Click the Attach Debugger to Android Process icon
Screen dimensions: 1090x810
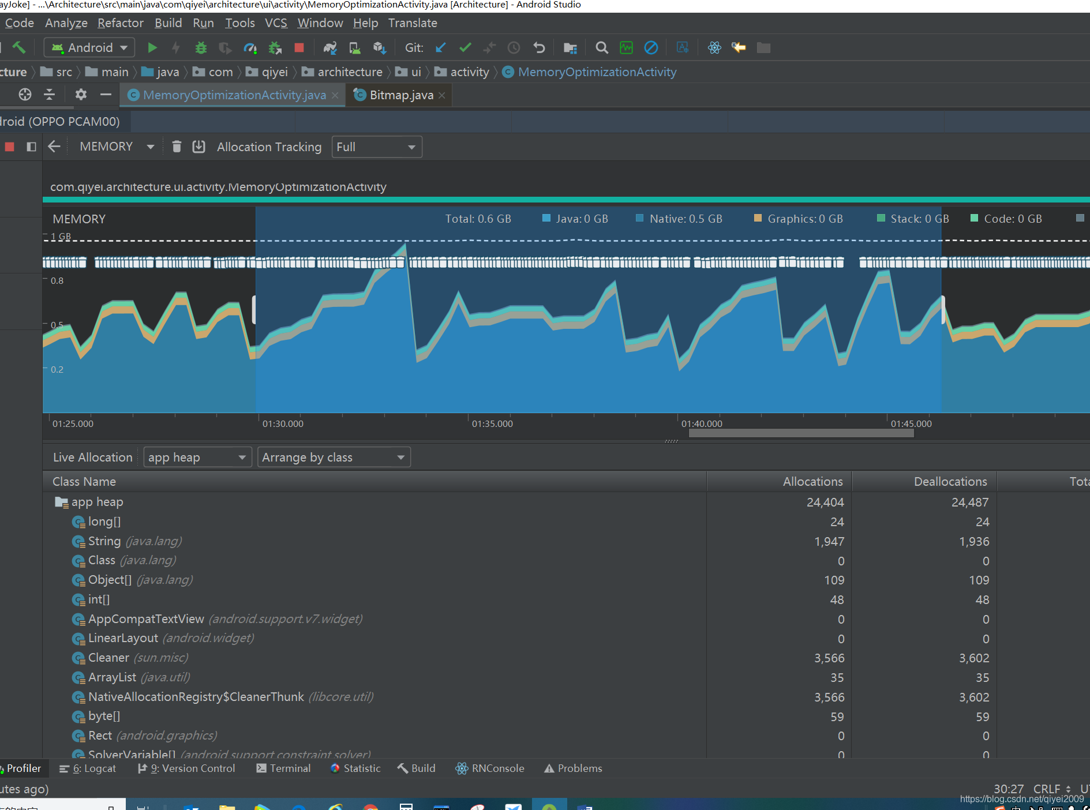click(x=275, y=48)
